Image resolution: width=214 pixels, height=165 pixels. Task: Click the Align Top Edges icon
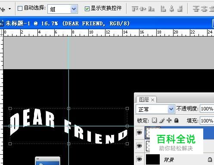tap(135, 9)
